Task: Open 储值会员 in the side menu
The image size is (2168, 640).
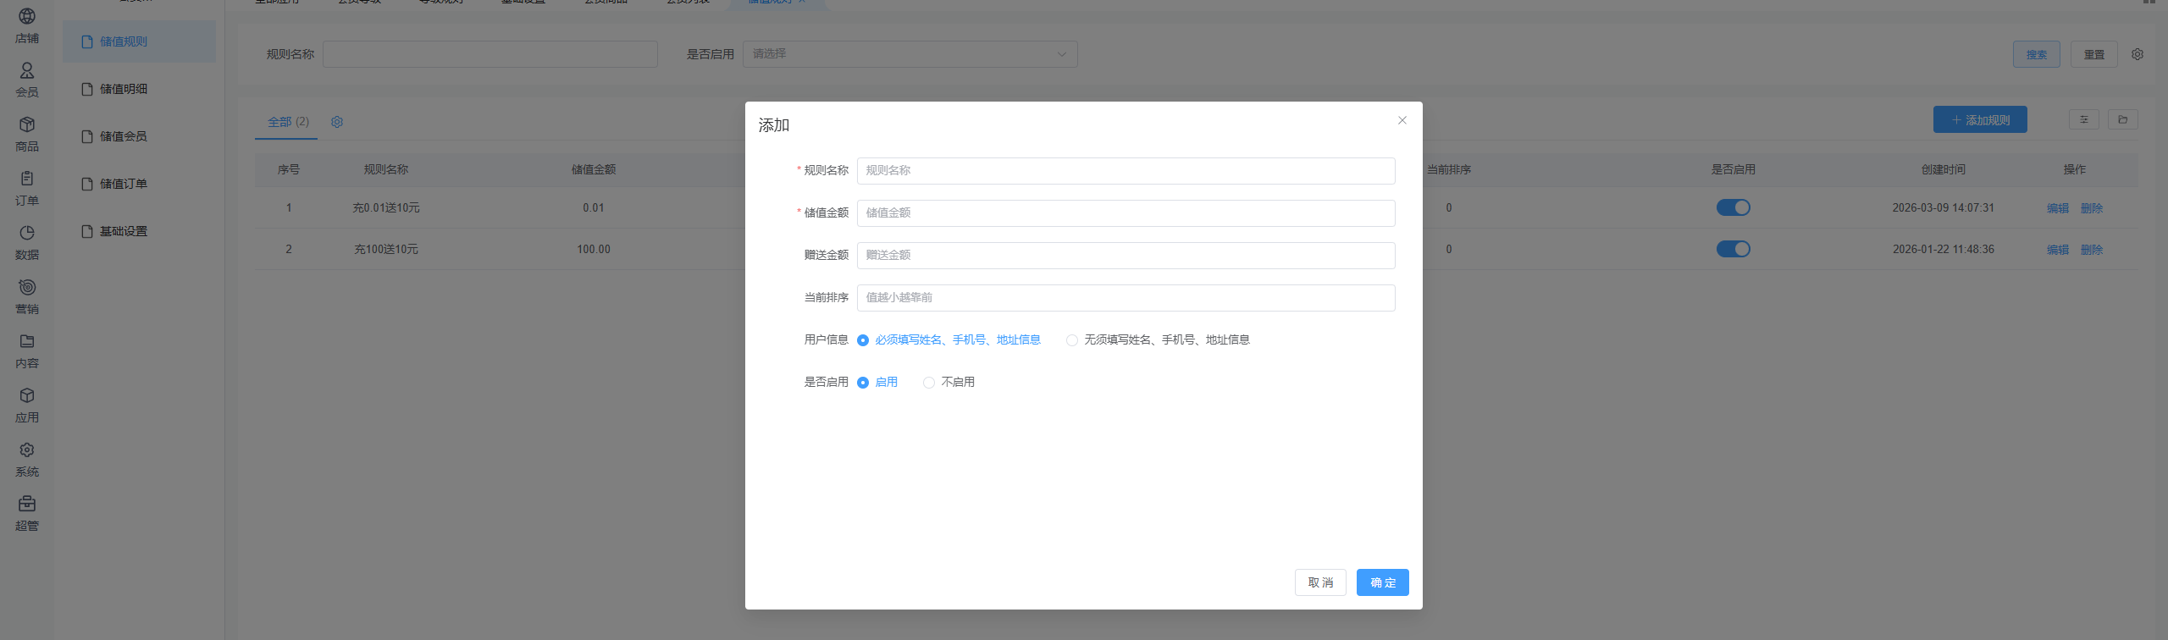Action: pos(139,136)
